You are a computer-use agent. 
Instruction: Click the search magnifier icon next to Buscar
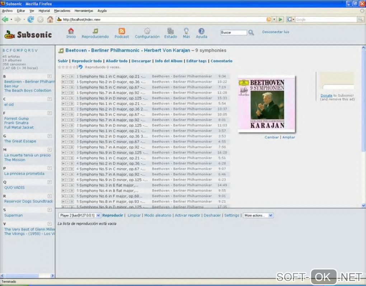(251, 32)
